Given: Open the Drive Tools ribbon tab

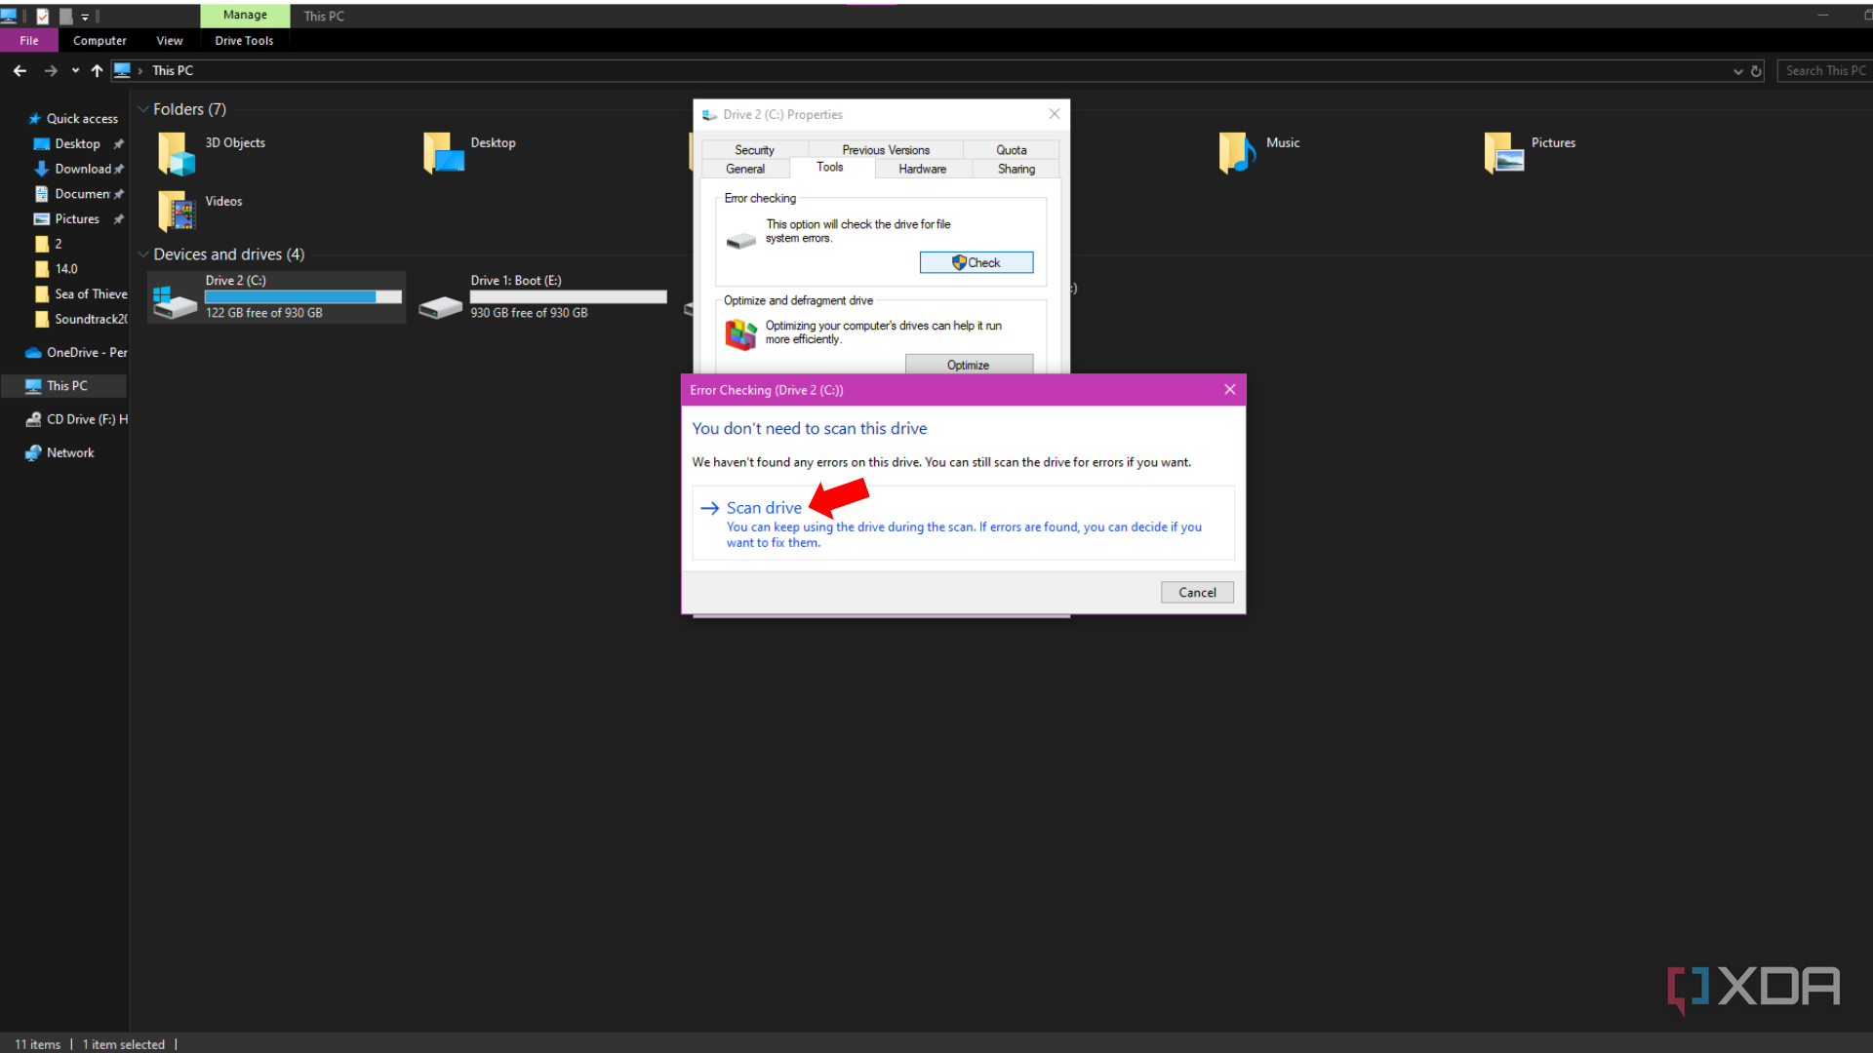Looking at the screenshot, I should click(244, 41).
